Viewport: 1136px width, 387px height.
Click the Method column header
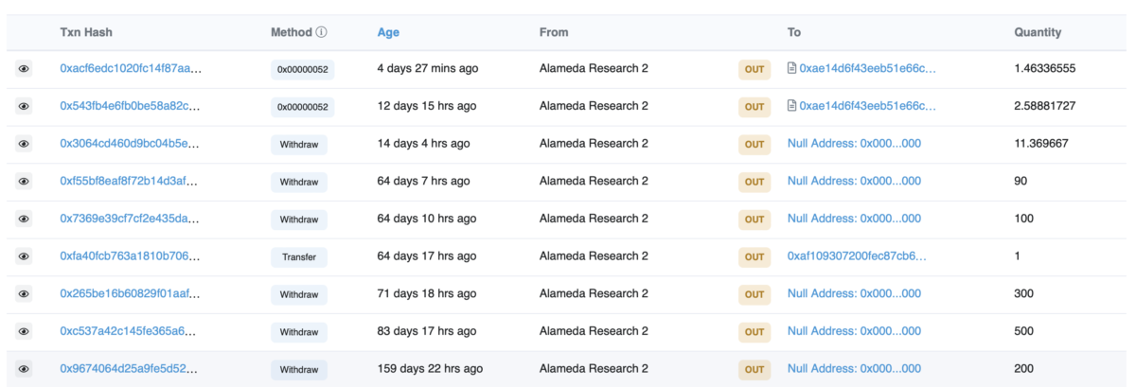[292, 32]
